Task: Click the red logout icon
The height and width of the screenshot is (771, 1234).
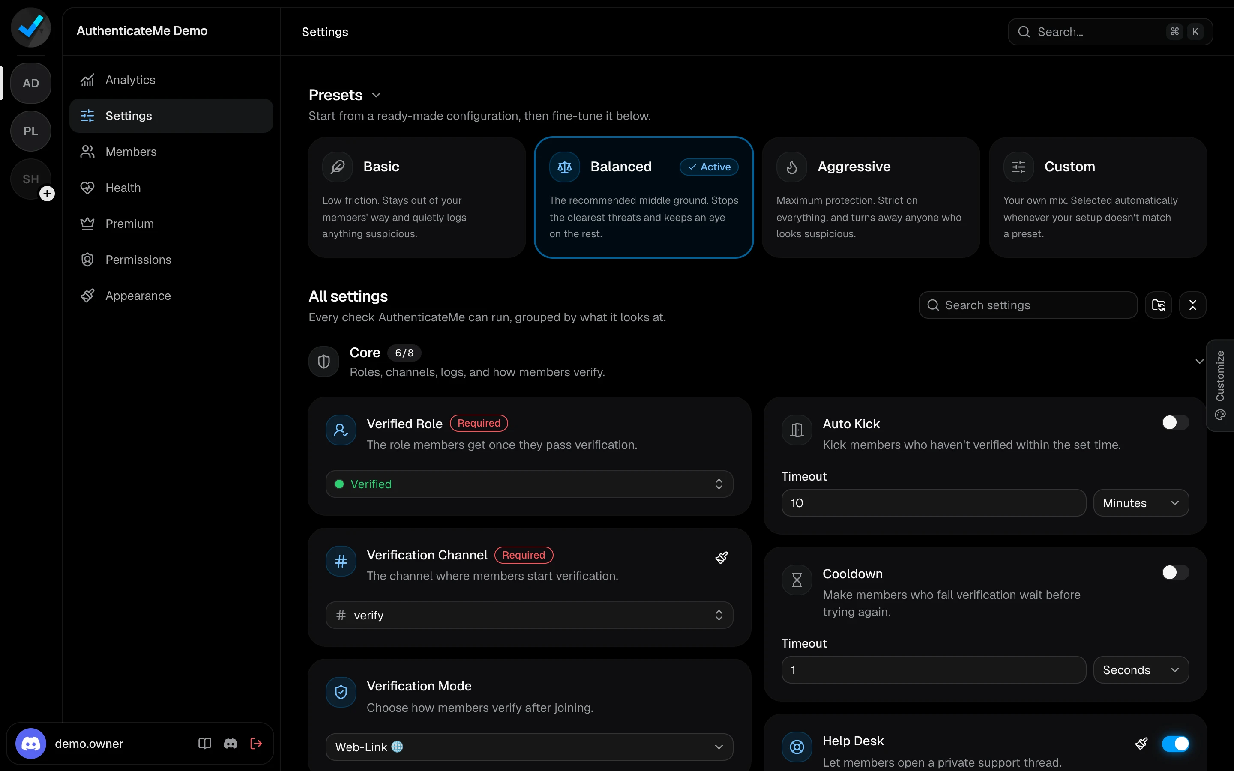Action: tap(257, 744)
